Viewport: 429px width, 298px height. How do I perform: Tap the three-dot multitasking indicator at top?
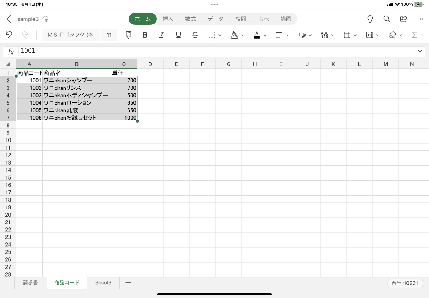point(214,4)
